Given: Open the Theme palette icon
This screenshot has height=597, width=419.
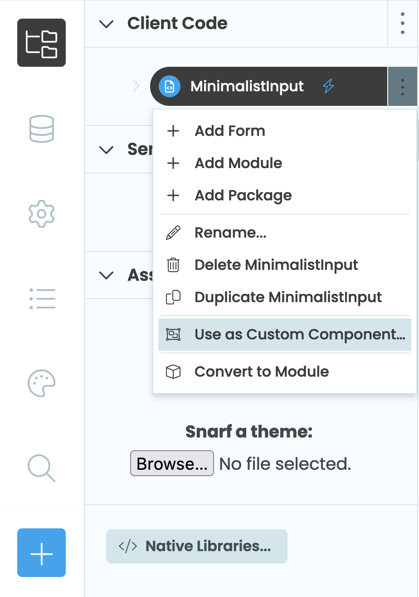Looking at the screenshot, I should click(x=41, y=383).
